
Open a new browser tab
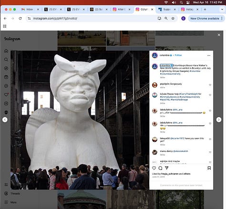[205, 10]
